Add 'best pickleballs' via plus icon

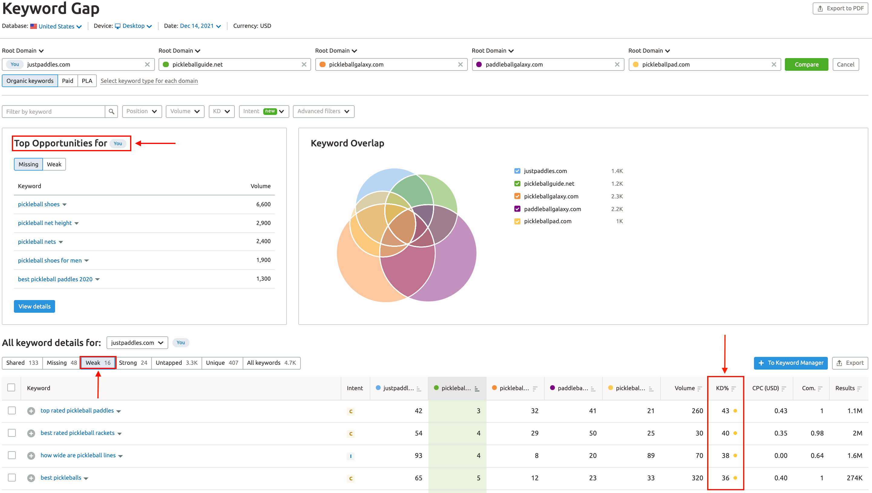(x=31, y=478)
